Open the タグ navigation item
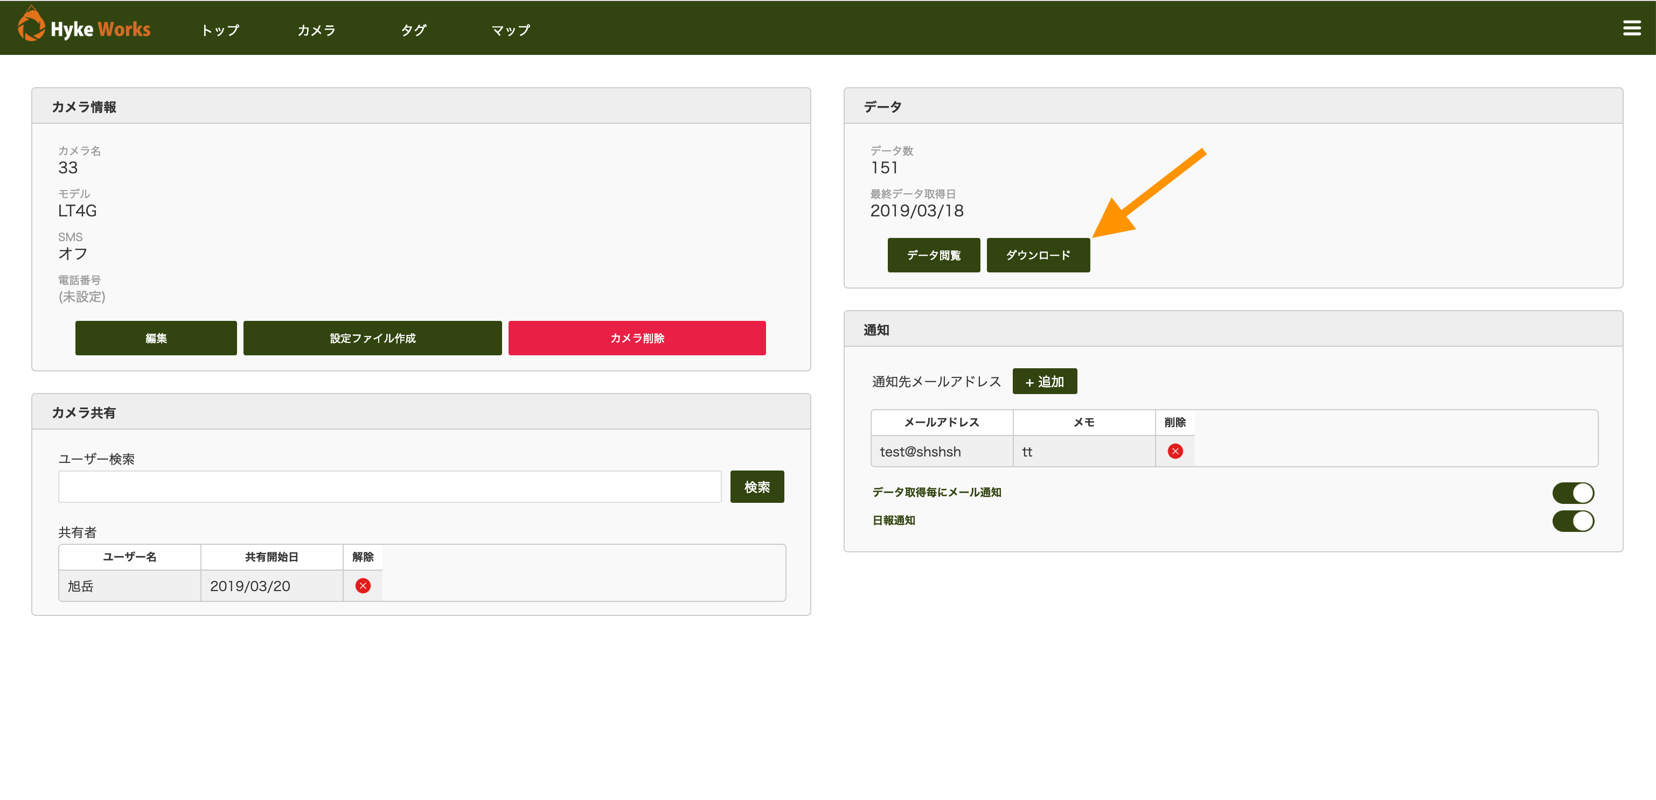The height and width of the screenshot is (800, 1656). [413, 30]
